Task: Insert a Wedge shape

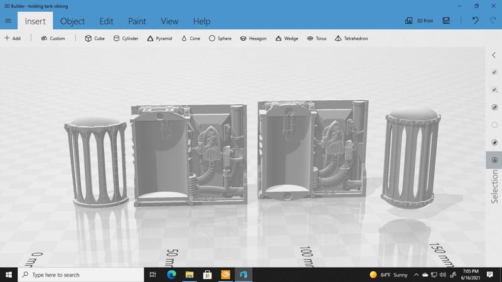Action: pyautogui.click(x=287, y=38)
